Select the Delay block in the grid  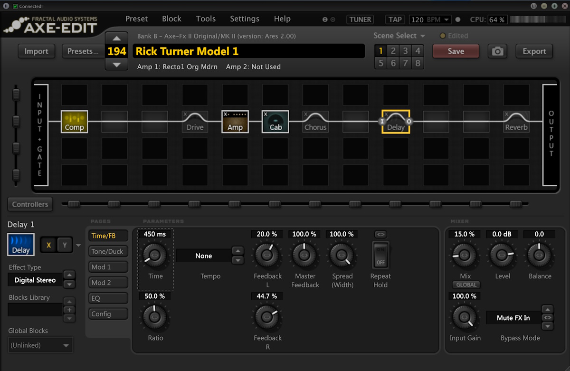[396, 122]
